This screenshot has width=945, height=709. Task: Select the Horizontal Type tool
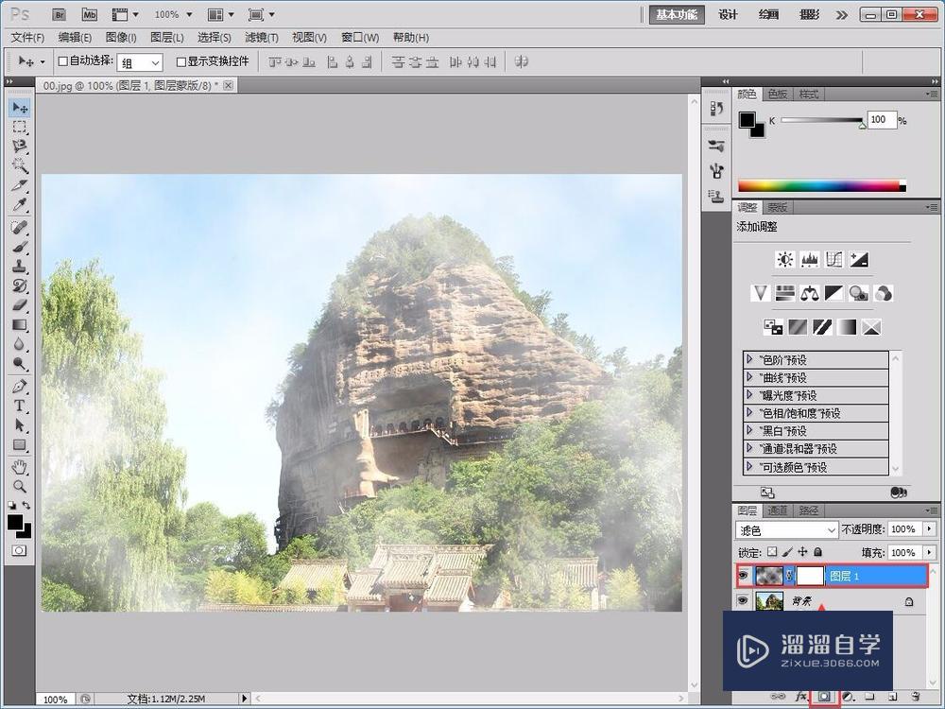[x=20, y=406]
